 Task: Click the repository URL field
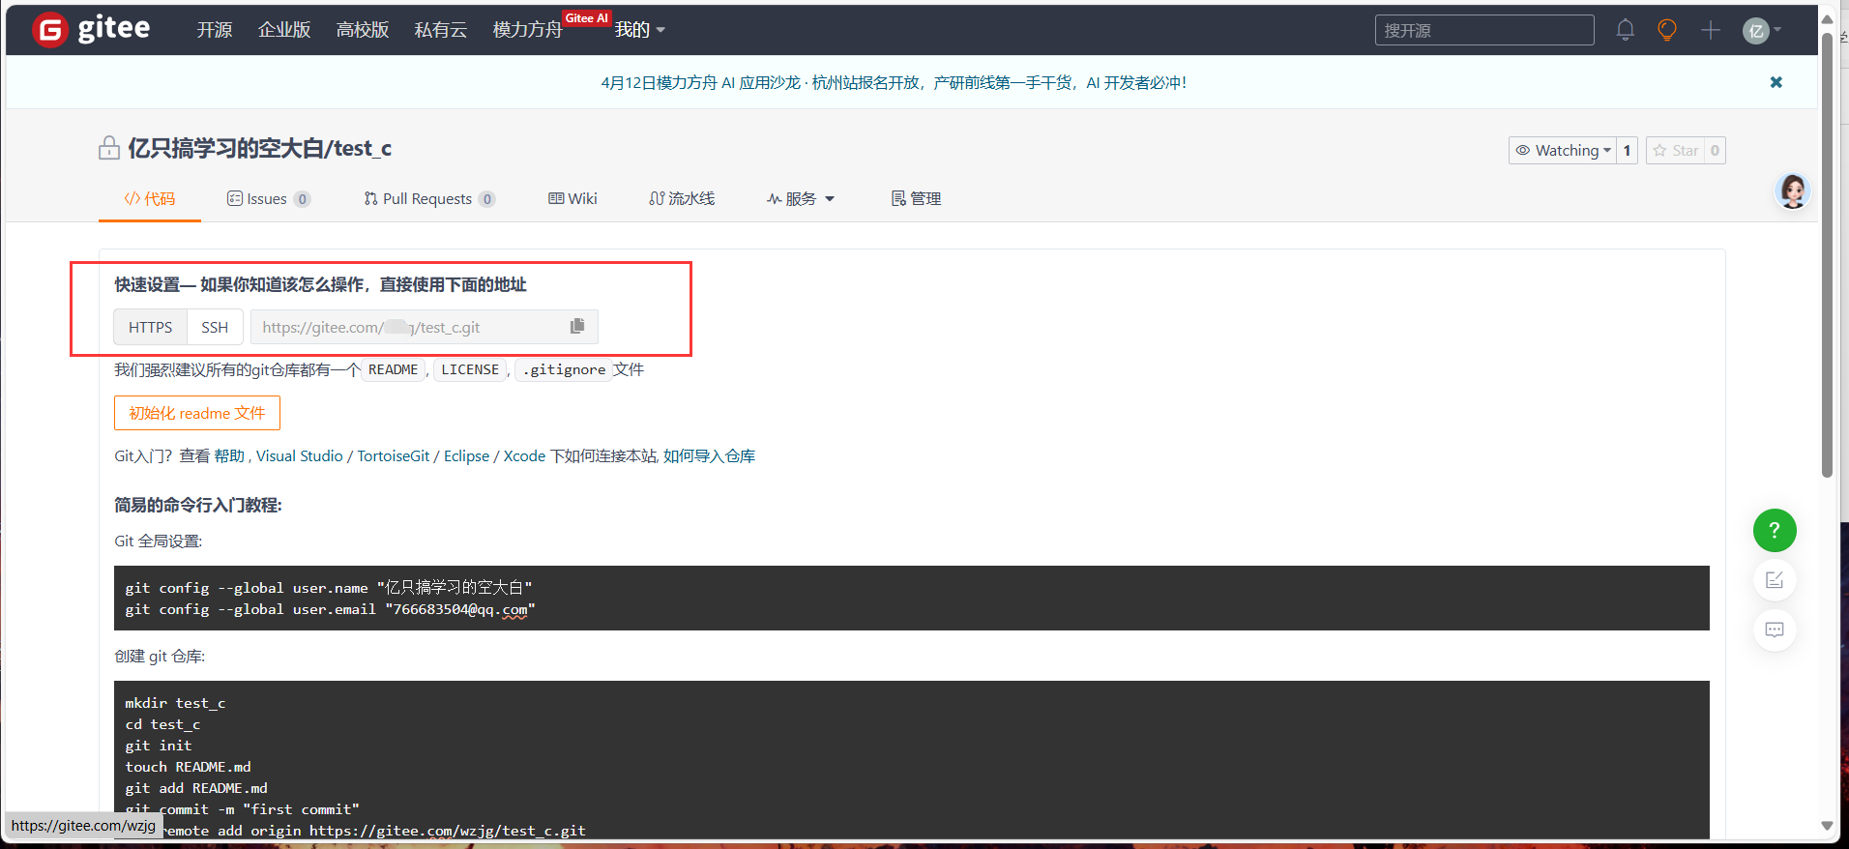point(424,327)
